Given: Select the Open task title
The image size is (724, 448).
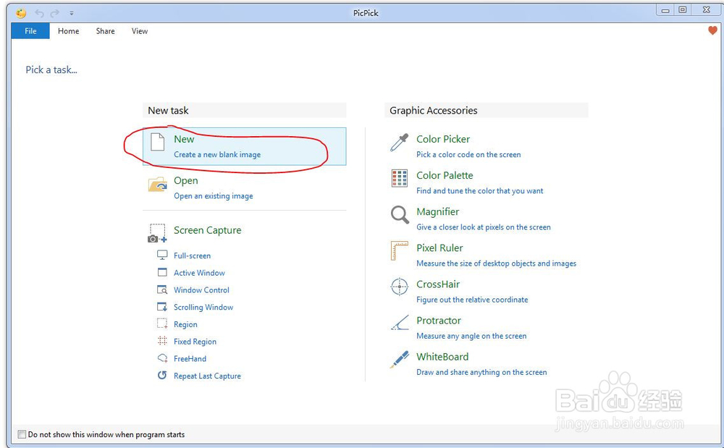Looking at the screenshot, I should [185, 180].
